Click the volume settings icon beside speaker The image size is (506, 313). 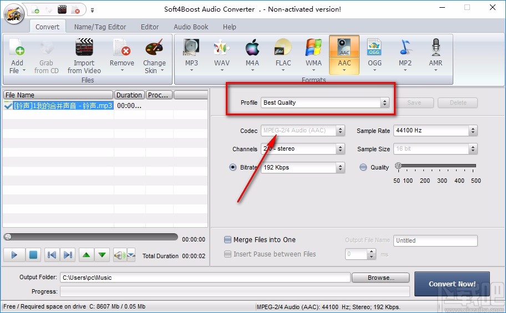pyautogui.click(x=131, y=255)
